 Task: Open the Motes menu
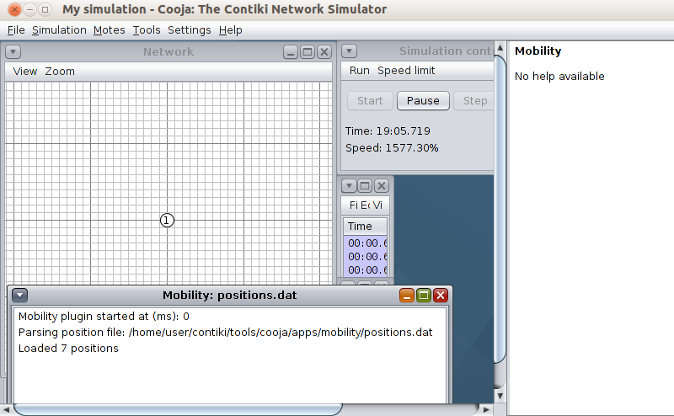click(x=109, y=30)
